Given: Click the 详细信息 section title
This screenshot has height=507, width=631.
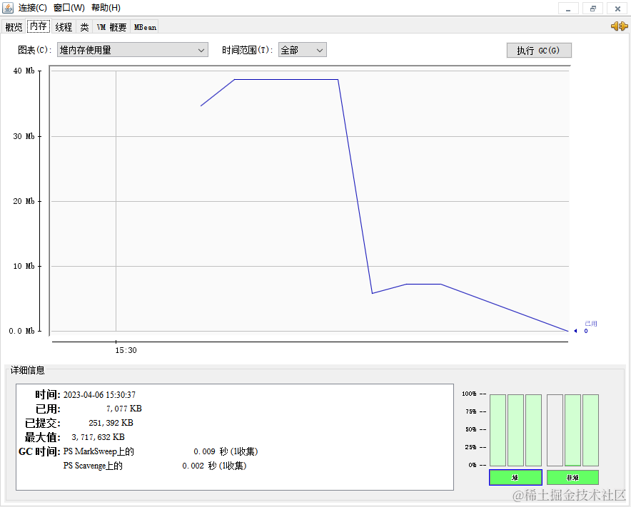Looking at the screenshot, I should coord(27,370).
